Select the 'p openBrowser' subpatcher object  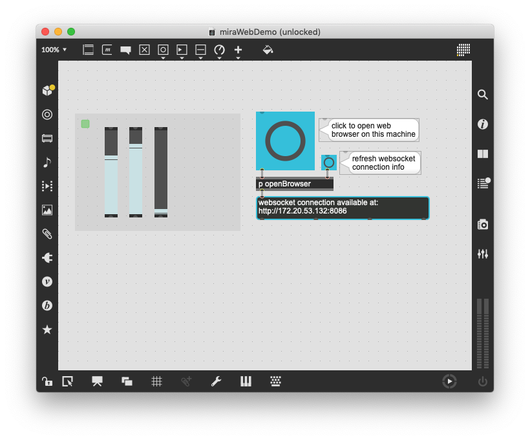pyautogui.click(x=294, y=184)
